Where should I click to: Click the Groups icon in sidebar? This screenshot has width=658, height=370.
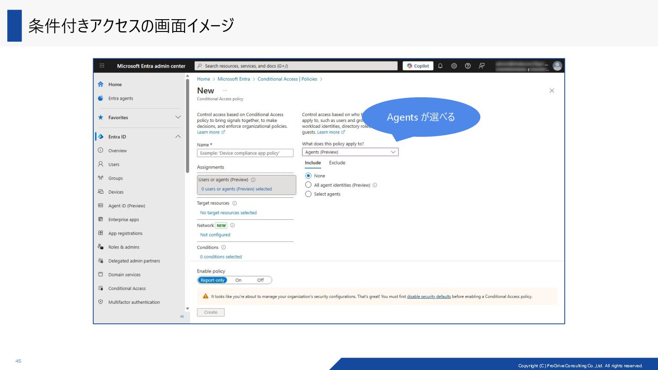[x=101, y=178]
